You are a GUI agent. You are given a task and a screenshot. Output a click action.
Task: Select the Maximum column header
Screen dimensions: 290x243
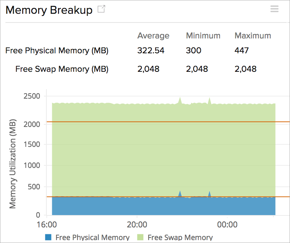253,36
